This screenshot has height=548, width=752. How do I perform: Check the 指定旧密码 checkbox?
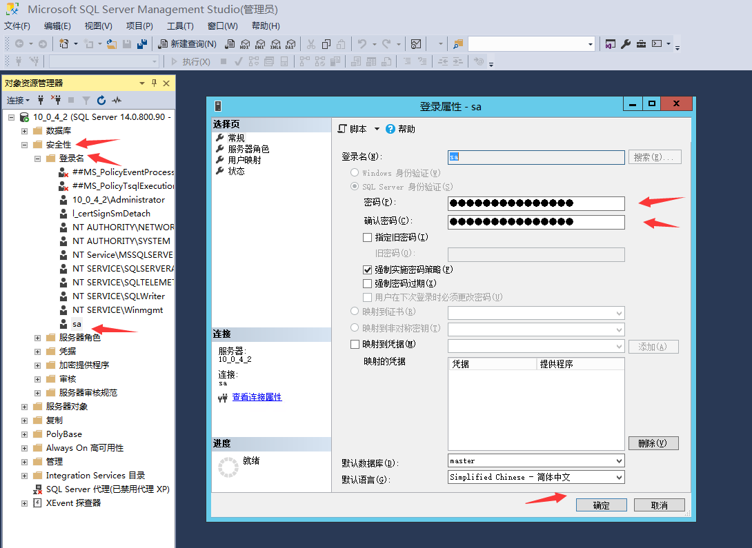coord(368,237)
